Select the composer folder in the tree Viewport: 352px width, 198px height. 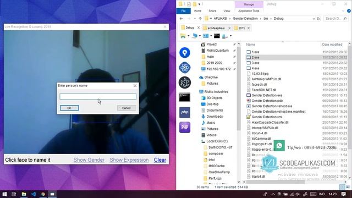click(216, 153)
